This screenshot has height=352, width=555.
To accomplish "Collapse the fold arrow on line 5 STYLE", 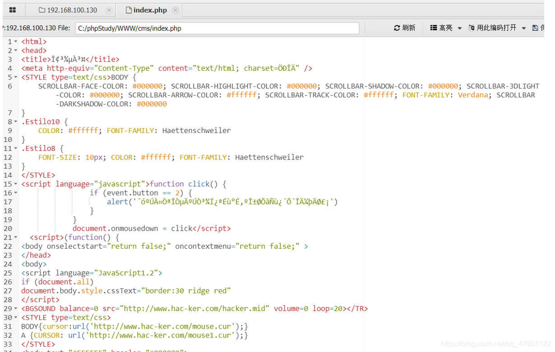I will [16, 77].
